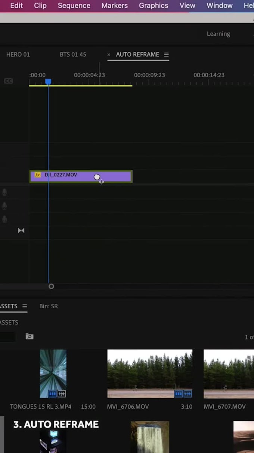The width and height of the screenshot is (254, 453).
Task: Select the waterfall clip thumbnail
Action: tap(150, 437)
